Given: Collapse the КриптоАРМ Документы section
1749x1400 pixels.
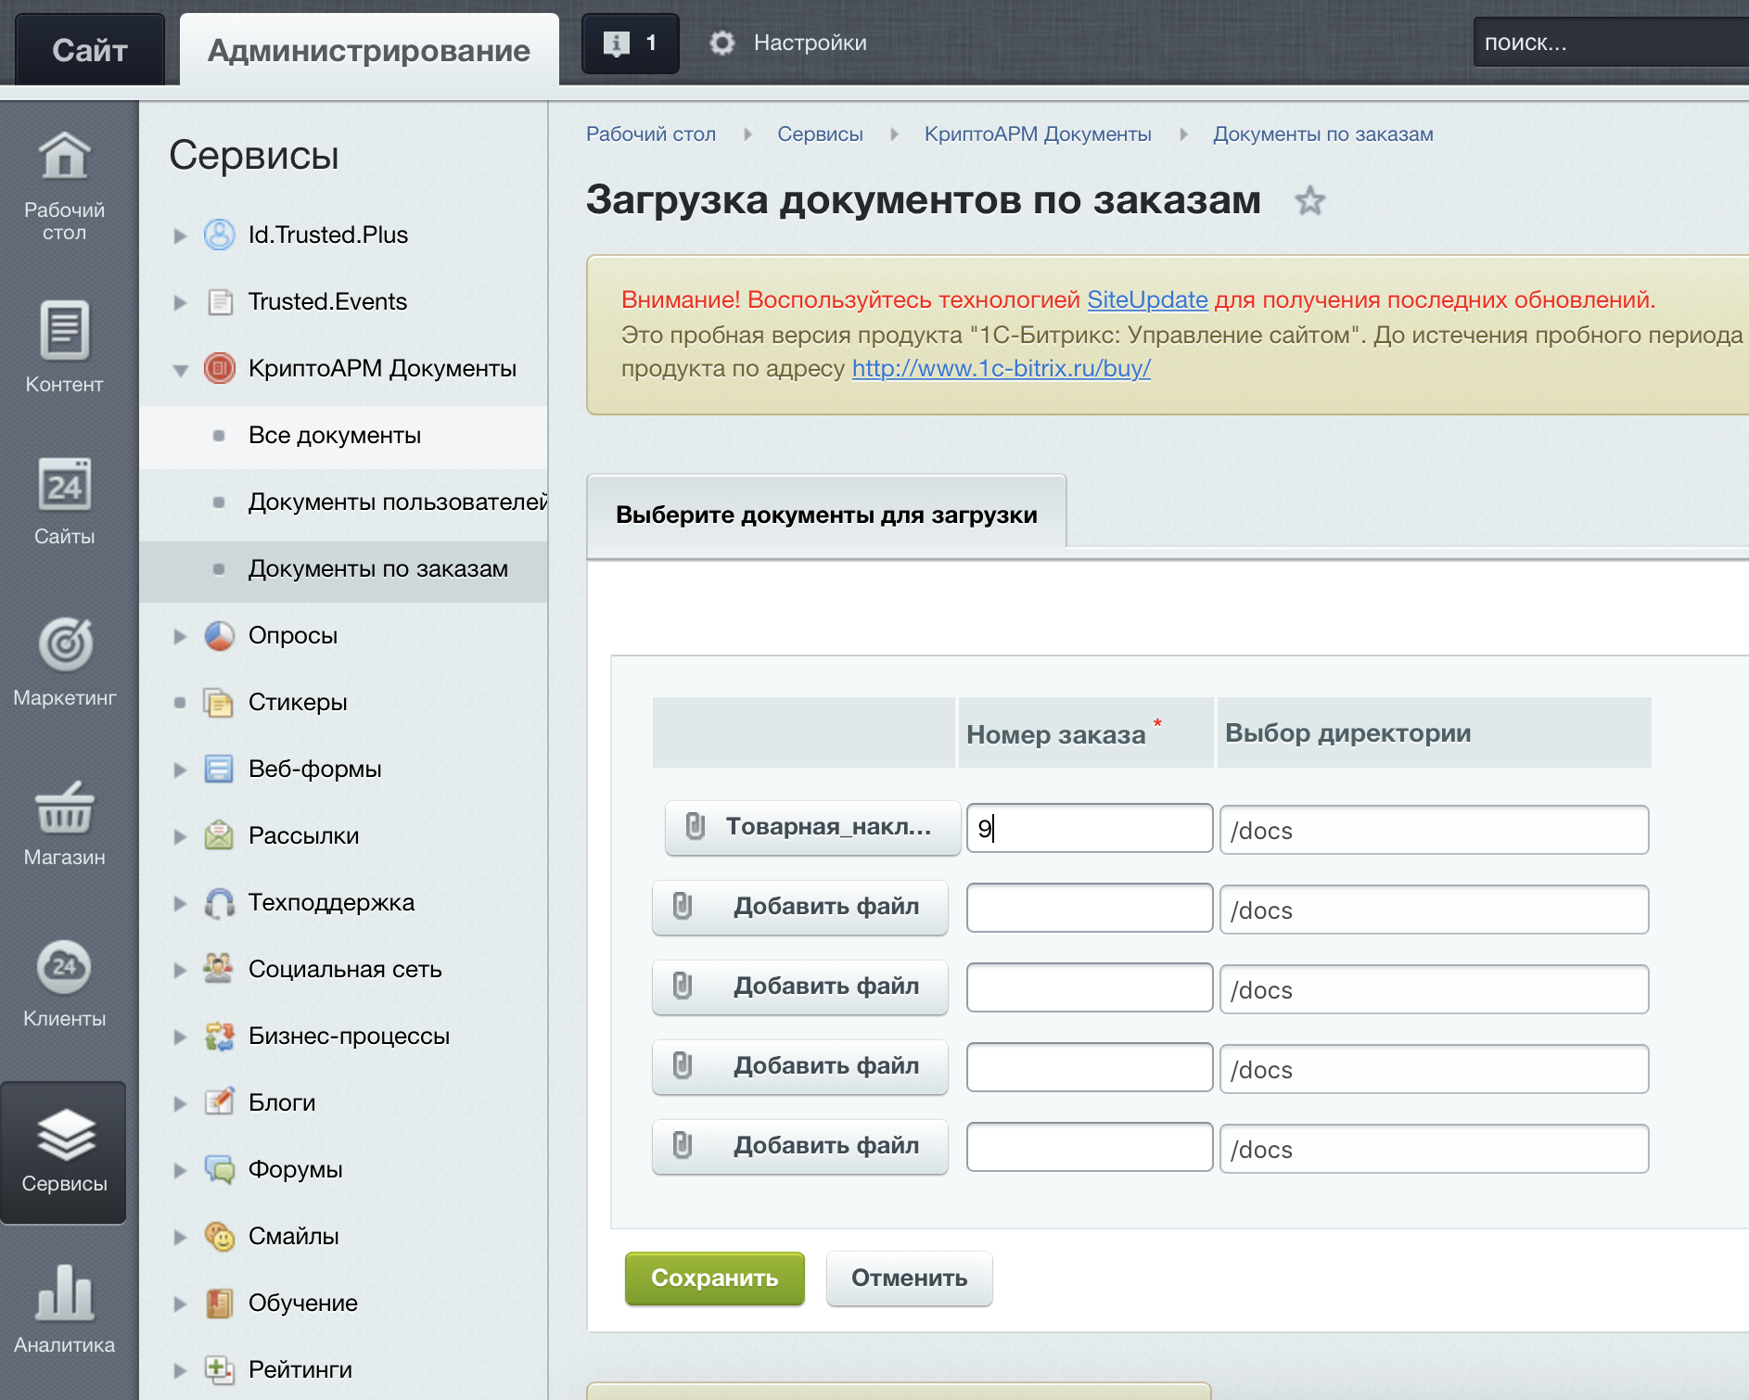Looking at the screenshot, I should pos(179,368).
